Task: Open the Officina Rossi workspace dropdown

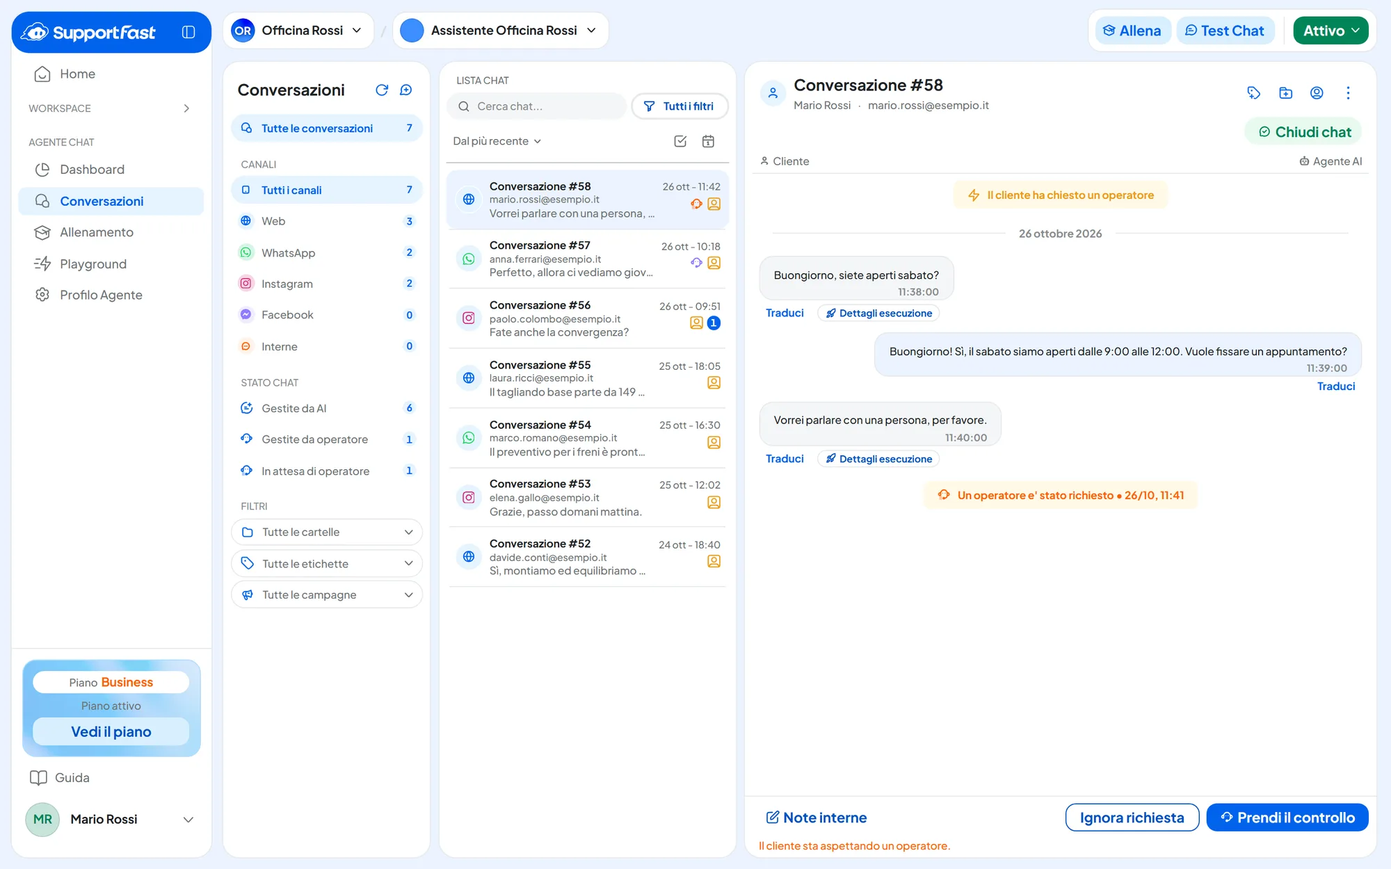Action: (298, 31)
